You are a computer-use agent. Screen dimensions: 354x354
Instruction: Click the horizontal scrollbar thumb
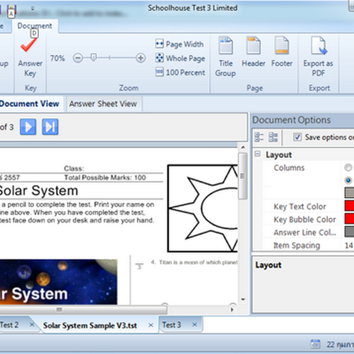pos(83,310)
